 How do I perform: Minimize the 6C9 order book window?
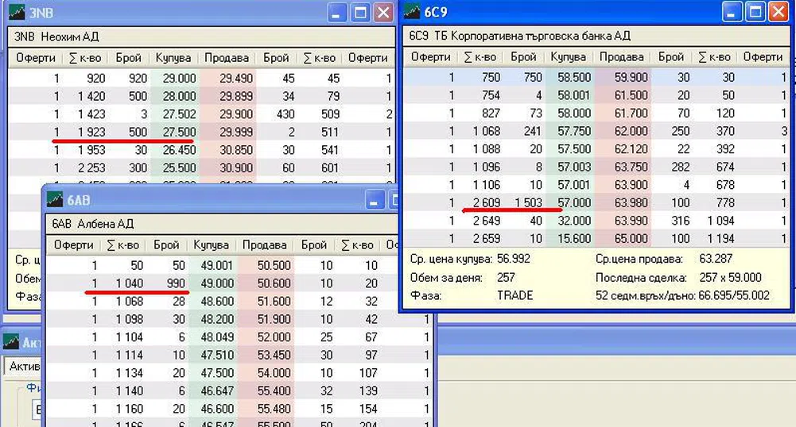(x=732, y=12)
